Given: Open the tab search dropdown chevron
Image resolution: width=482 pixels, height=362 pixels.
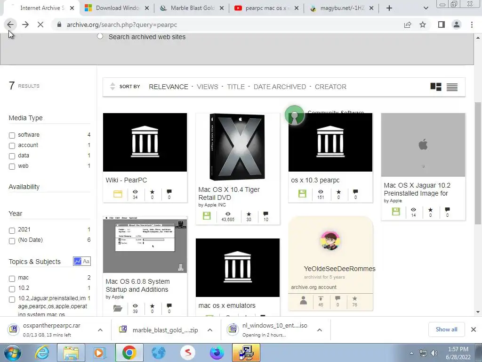Looking at the screenshot, I should point(426,8).
